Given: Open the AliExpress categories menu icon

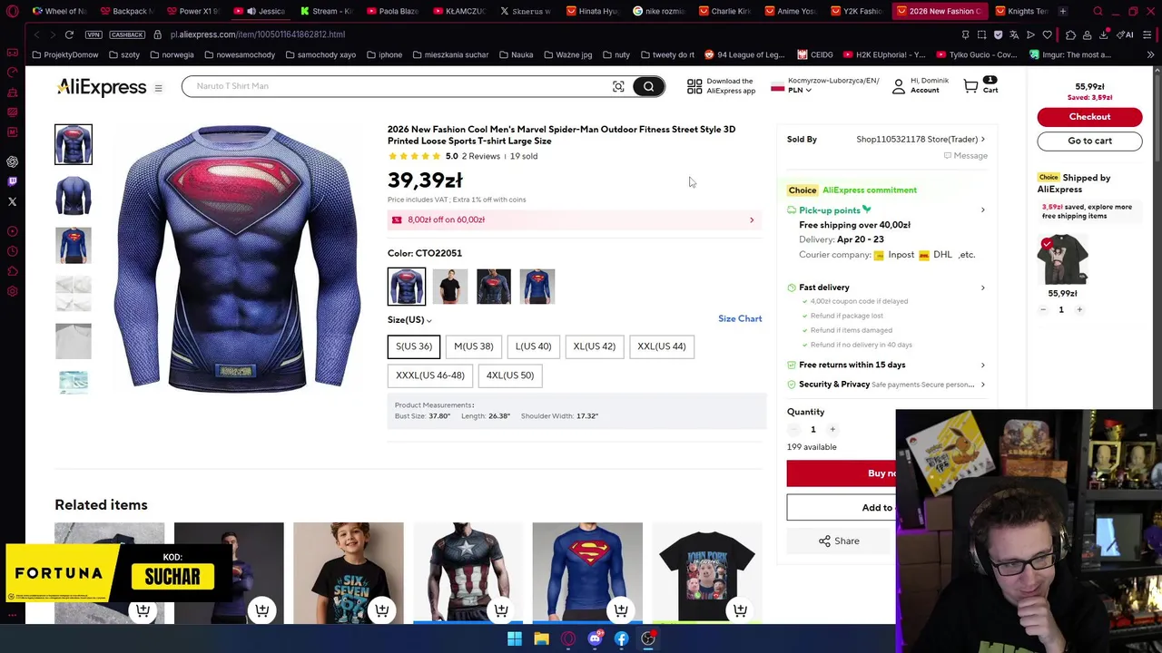Looking at the screenshot, I should 158,88.
